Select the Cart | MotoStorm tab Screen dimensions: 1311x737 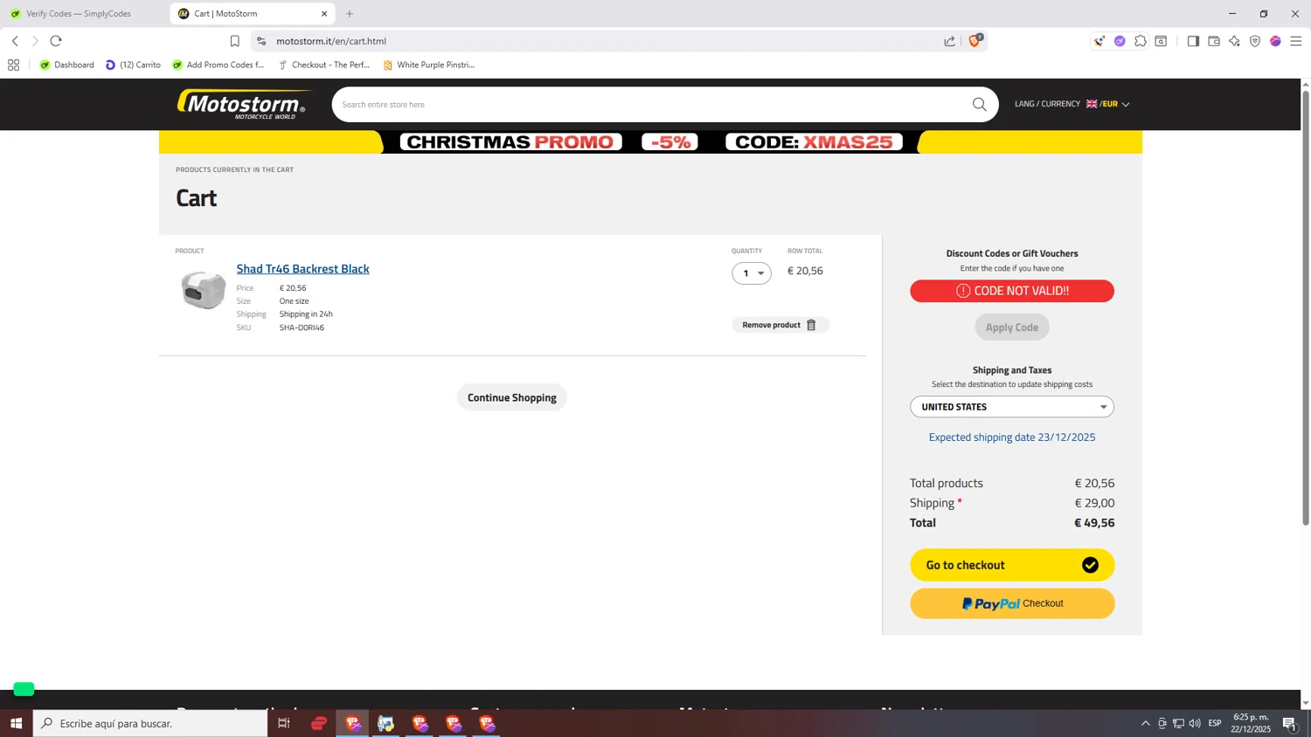click(x=253, y=14)
